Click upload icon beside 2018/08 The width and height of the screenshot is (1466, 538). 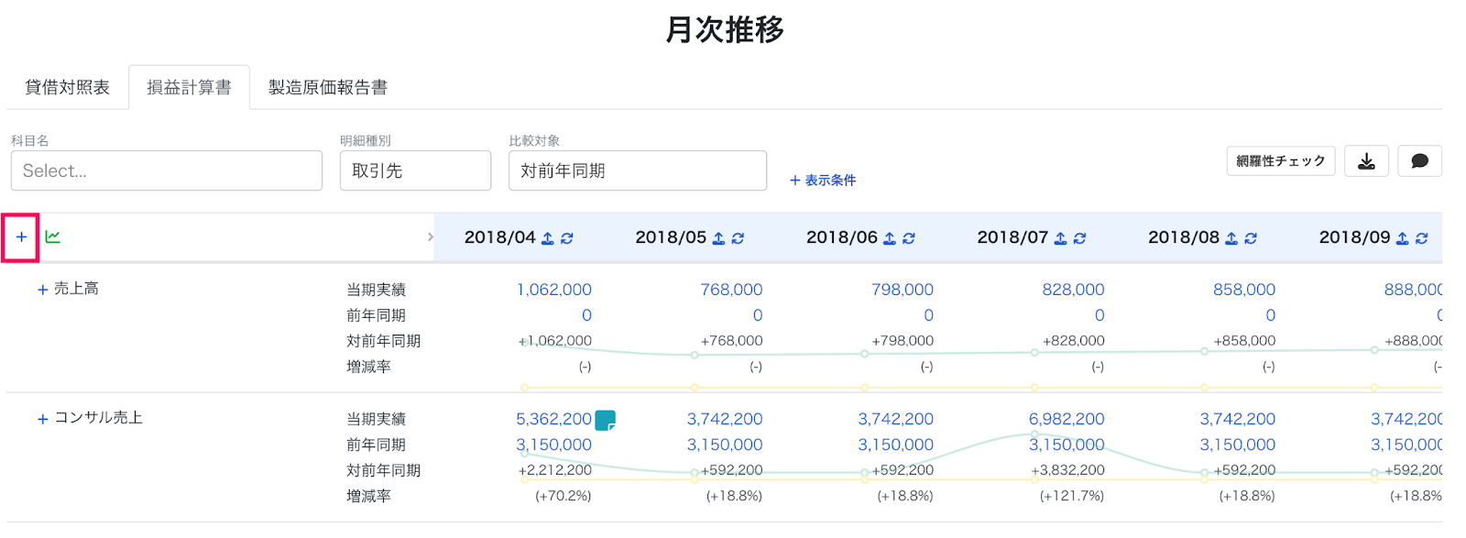(1231, 238)
